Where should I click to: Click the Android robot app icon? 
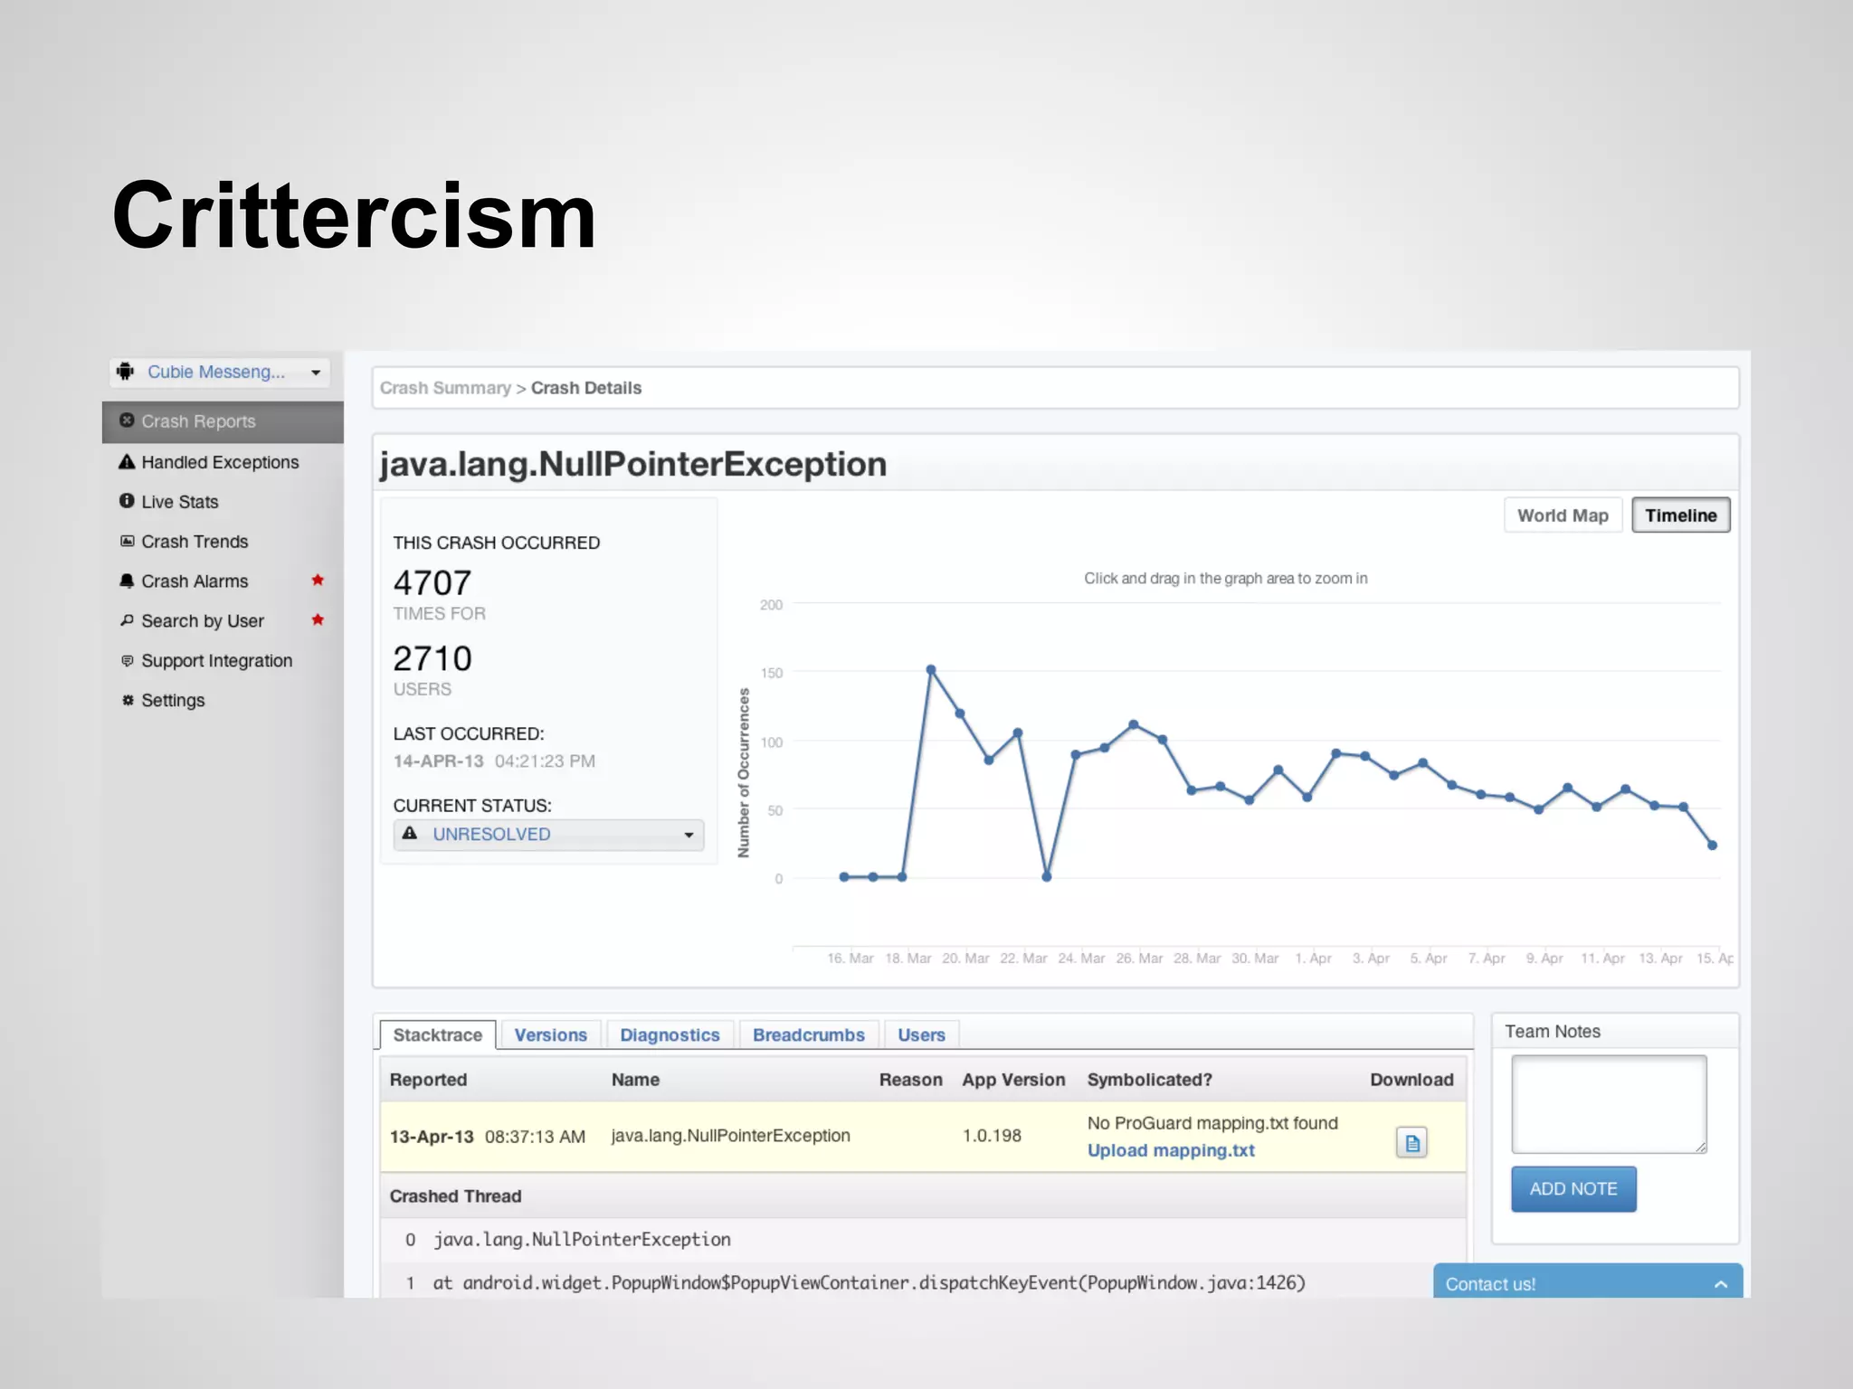pos(126,372)
